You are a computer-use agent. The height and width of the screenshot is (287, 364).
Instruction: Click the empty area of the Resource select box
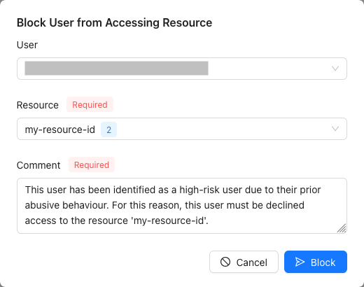point(222,129)
